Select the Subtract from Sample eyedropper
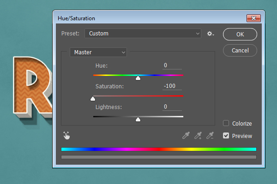 (210, 135)
